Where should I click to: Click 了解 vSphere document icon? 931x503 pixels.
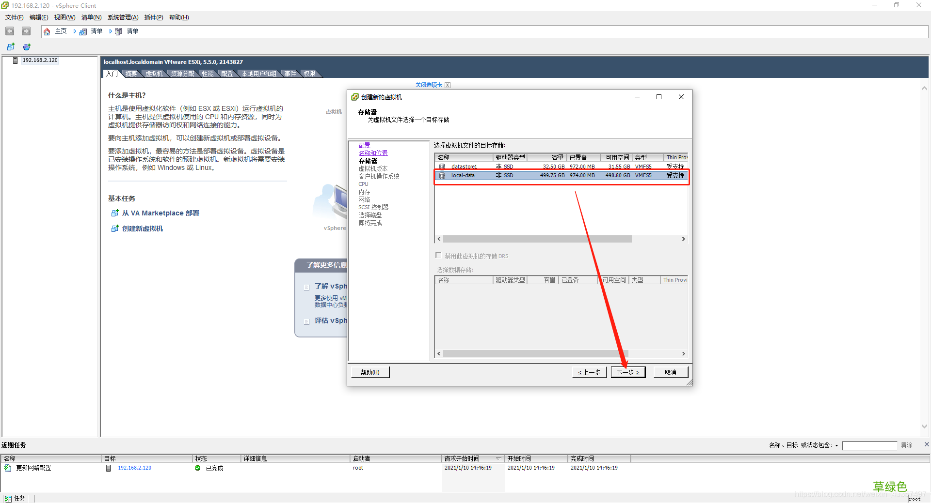(x=306, y=287)
